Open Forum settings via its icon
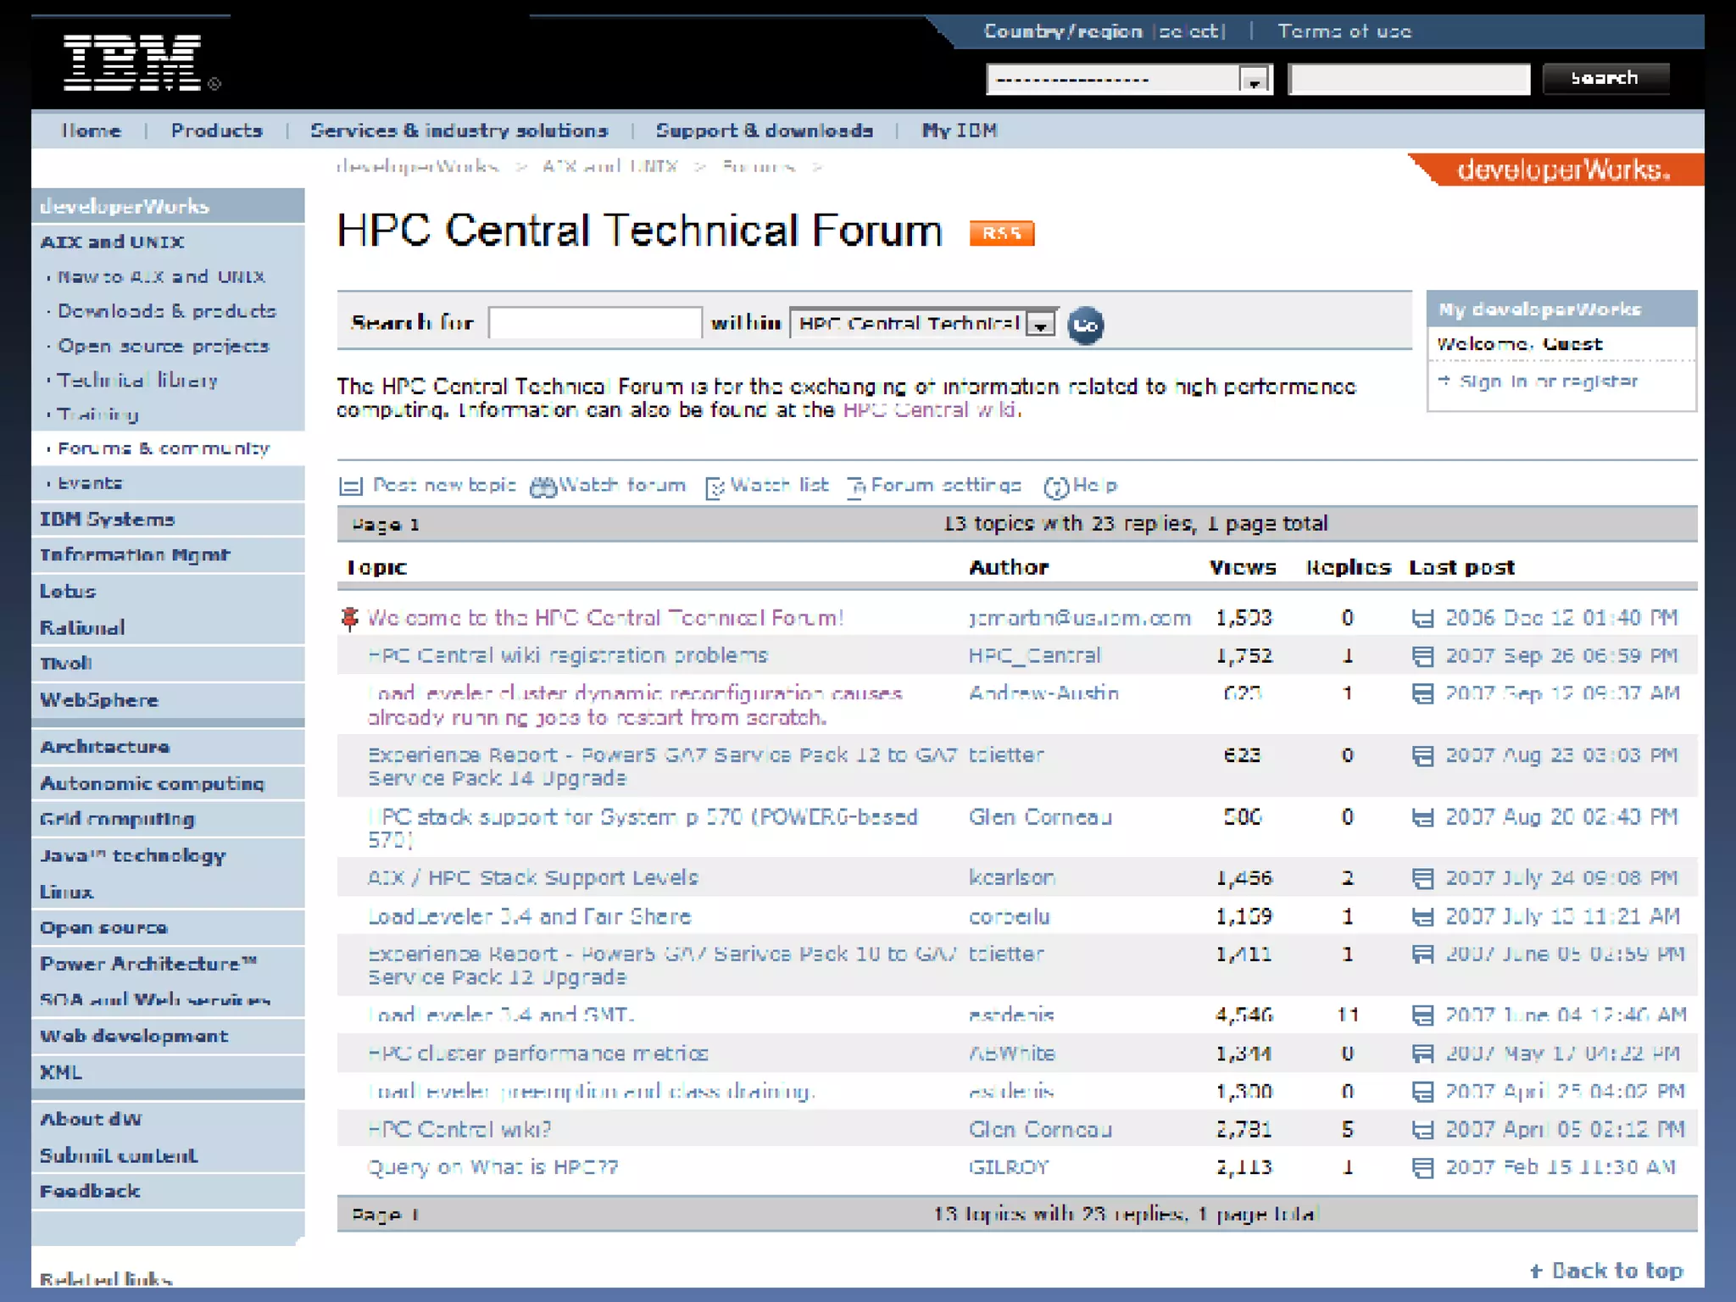Image resolution: width=1736 pixels, height=1302 pixels. [x=856, y=487]
